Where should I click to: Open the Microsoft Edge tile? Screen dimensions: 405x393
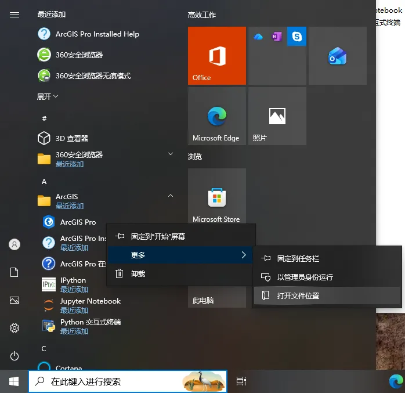click(217, 116)
